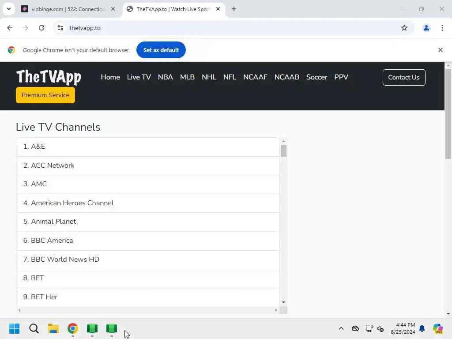Open the PPV section
452x339 pixels.
click(341, 77)
